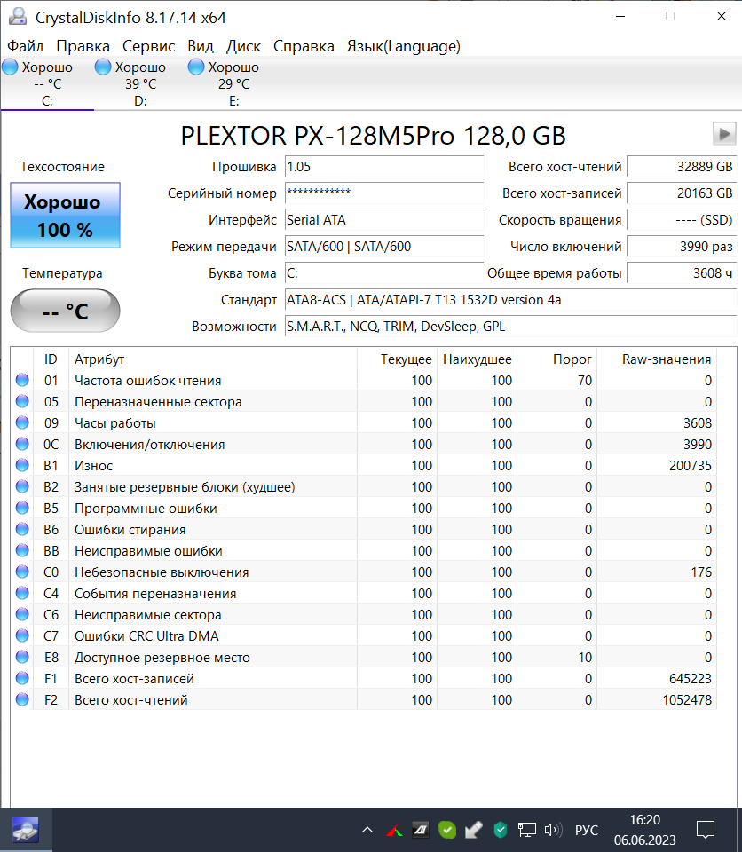Open the Справка menu
The image size is (742, 852).
point(304,46)
